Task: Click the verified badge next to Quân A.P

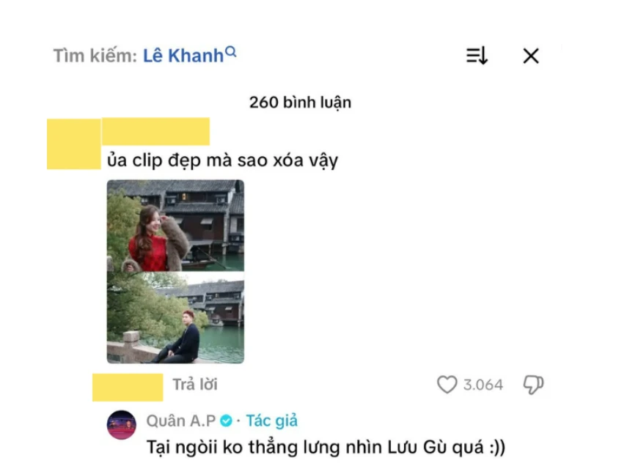Action: point(226,421)
